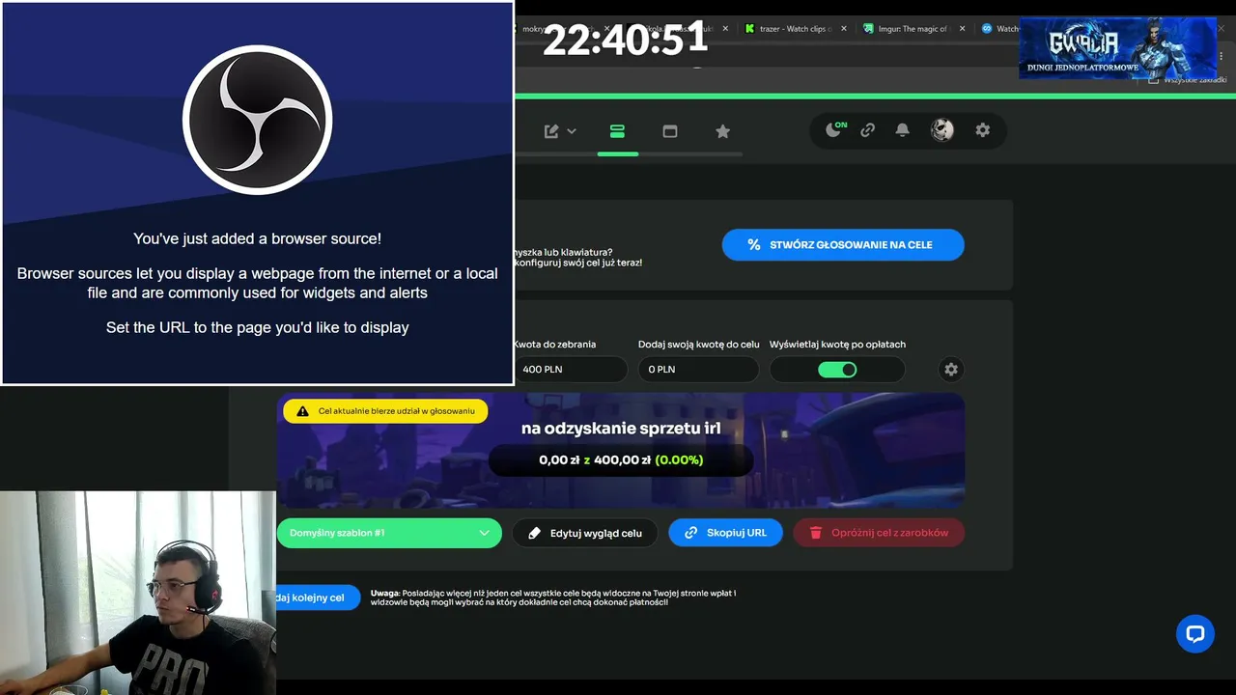Open the Domyślny szablon #1 dropdown
This screenshot has width=1236, height=695.
tap(389, 533)
